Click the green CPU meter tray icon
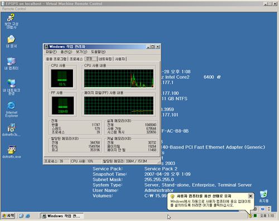279x221 pixels. pos(256,216)
